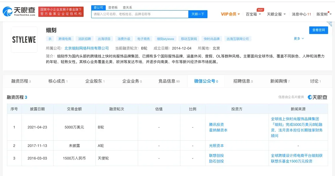The width and height of the screenshot is (335, 176).
Task: Click the 2017-11-13 date cell
Action: [37, 146]
